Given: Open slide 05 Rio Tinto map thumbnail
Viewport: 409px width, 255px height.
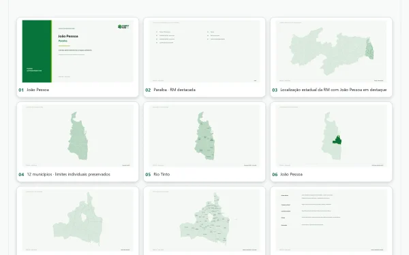Looking at the screenshot, I should pos(204,136).
